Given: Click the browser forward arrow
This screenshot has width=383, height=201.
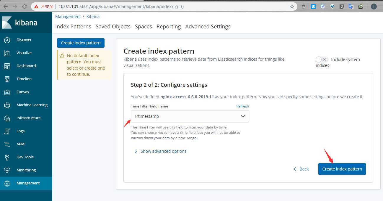Looking at the screenshot, I should pos(15,6).
